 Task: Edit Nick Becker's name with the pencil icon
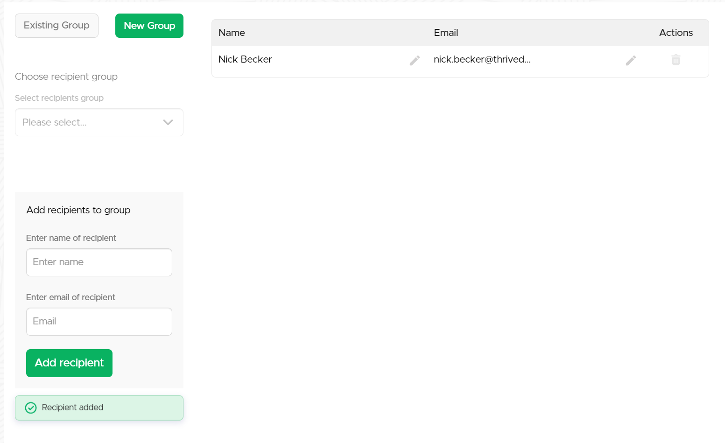click(415, 60)
